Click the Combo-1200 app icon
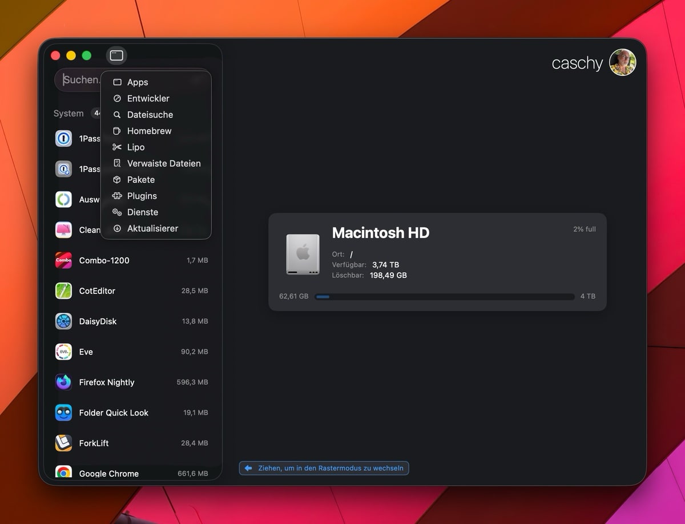Viewport: 685px width, 524px height. click(x=63, y=260)
